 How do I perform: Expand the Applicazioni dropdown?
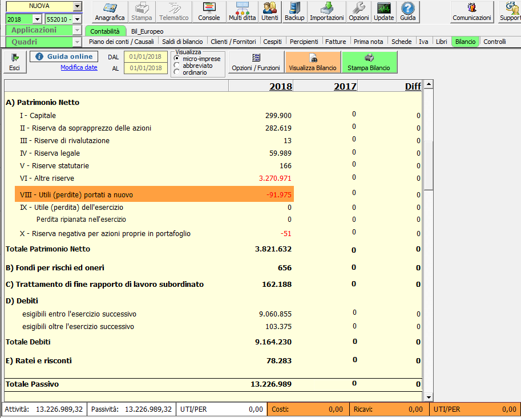[77, 30]
